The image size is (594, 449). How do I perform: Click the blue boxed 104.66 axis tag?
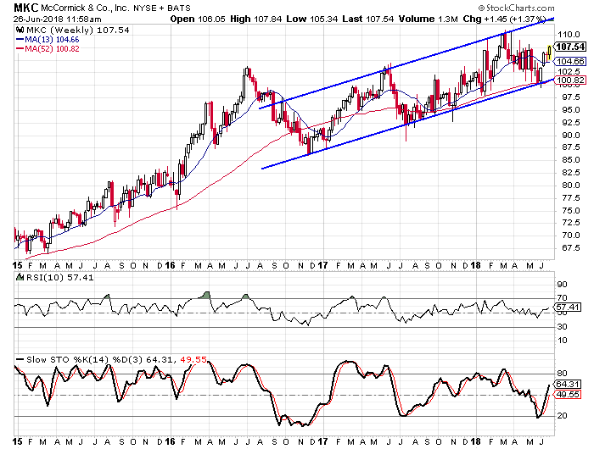click(x=570, y=61)
